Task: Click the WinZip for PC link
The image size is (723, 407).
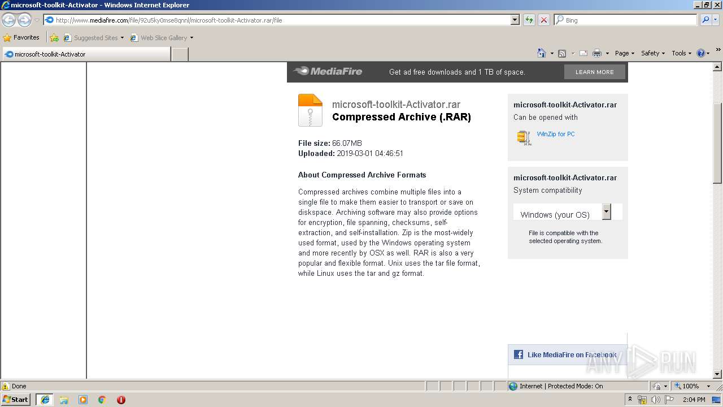Action: point(556,134)
